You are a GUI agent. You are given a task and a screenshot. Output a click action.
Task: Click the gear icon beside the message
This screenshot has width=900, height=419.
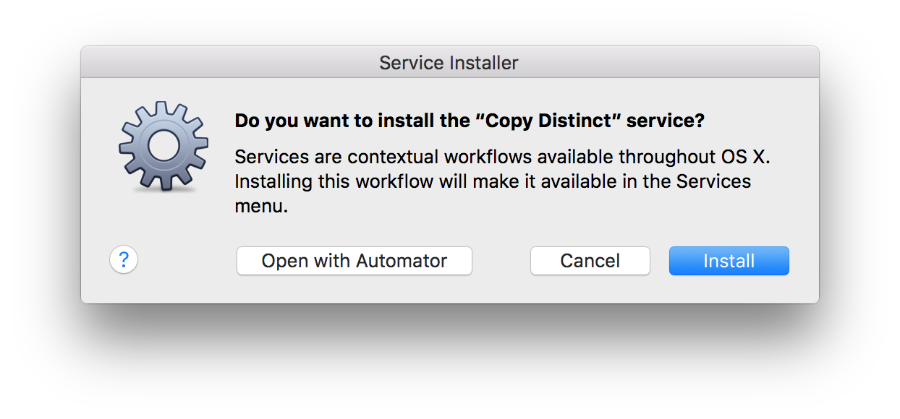[x=163, y=147]
